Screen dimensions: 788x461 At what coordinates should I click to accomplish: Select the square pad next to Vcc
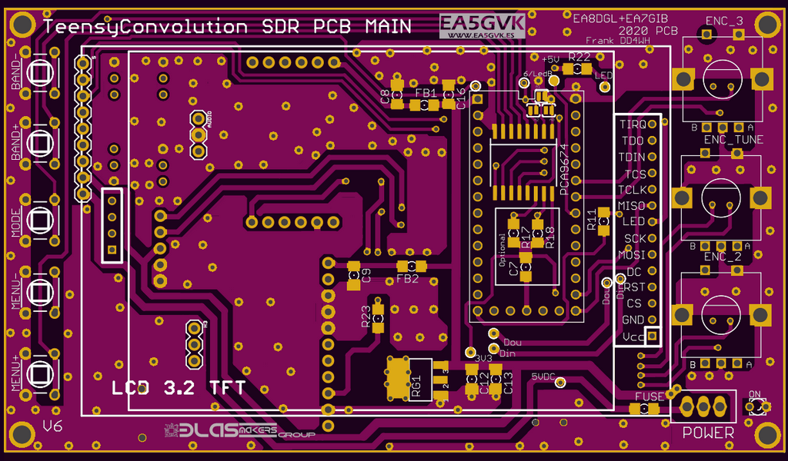tap(653, 336)
